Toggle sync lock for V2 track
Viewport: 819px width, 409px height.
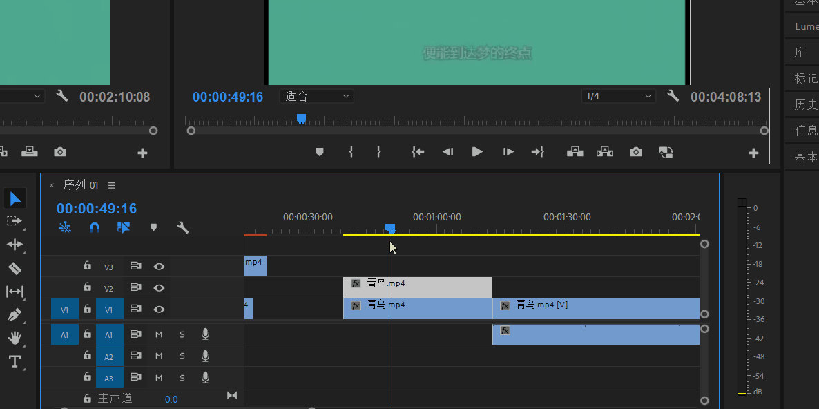point(136,288)
